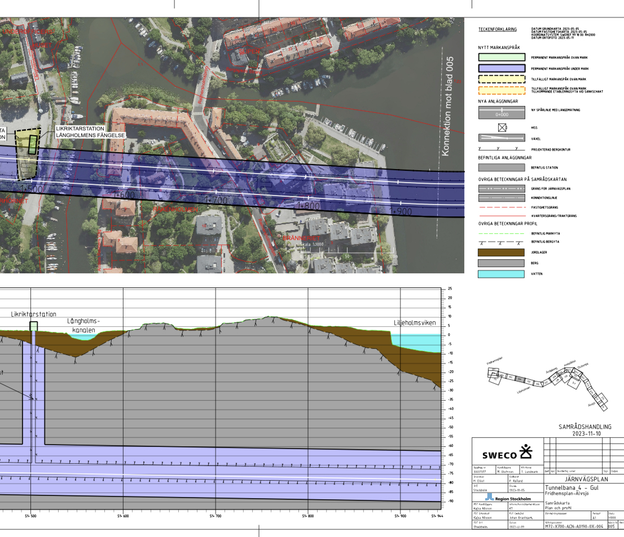Click the brown Jordlager legend swatch
Screen dimensions: 624x537
[x=502, y=252]
